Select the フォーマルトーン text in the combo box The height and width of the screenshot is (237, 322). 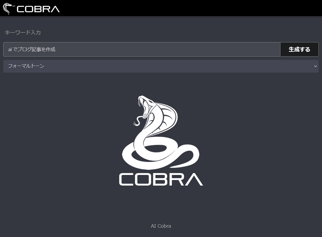point(26,66)
